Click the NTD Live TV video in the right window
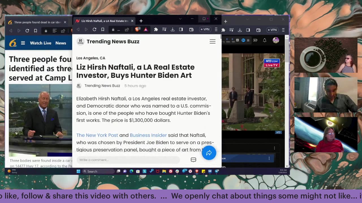 click(x=253, y=92)
